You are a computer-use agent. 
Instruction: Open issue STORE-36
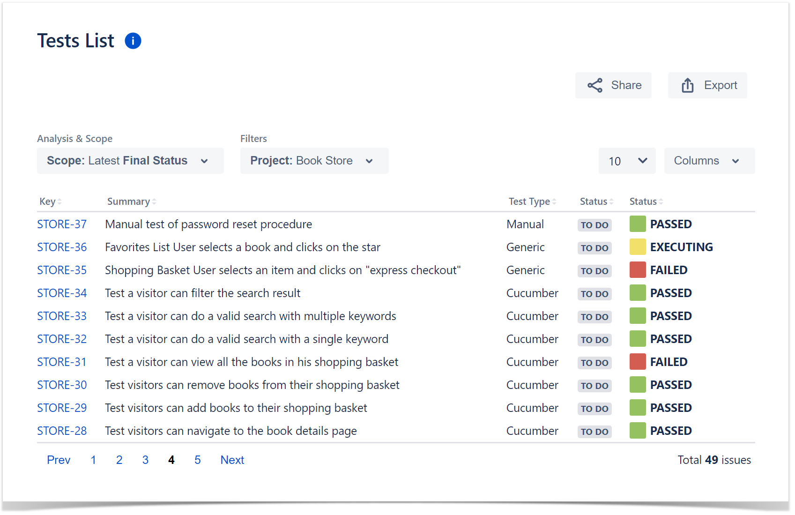62,247
